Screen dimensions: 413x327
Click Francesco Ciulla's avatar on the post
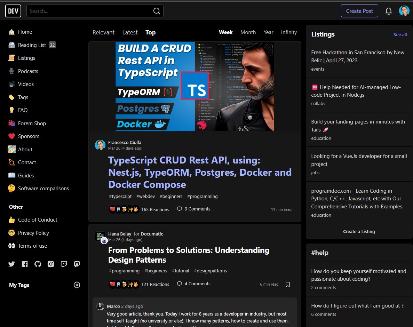(x=100, y=145)
